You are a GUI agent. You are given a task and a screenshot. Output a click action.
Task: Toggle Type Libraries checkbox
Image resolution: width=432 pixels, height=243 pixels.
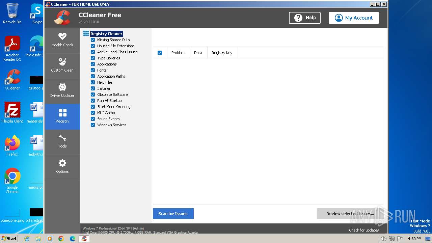(x=93, y=58)
